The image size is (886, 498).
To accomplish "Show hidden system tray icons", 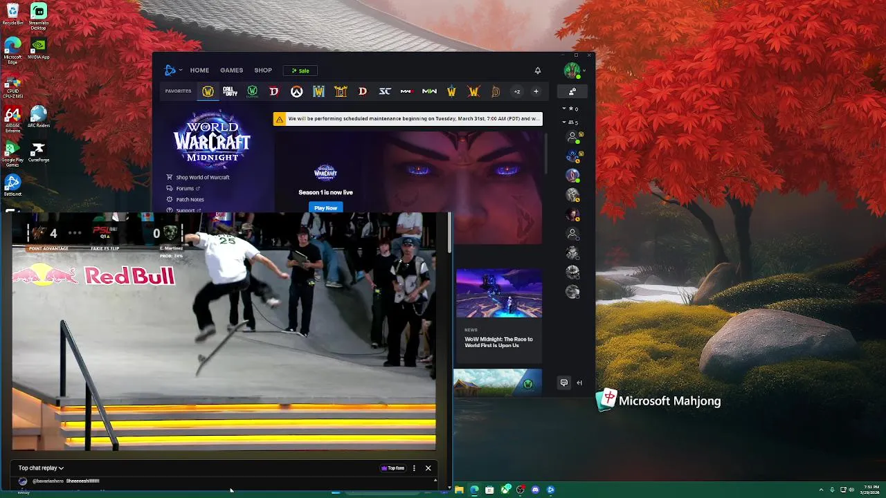I will [821, 490].
